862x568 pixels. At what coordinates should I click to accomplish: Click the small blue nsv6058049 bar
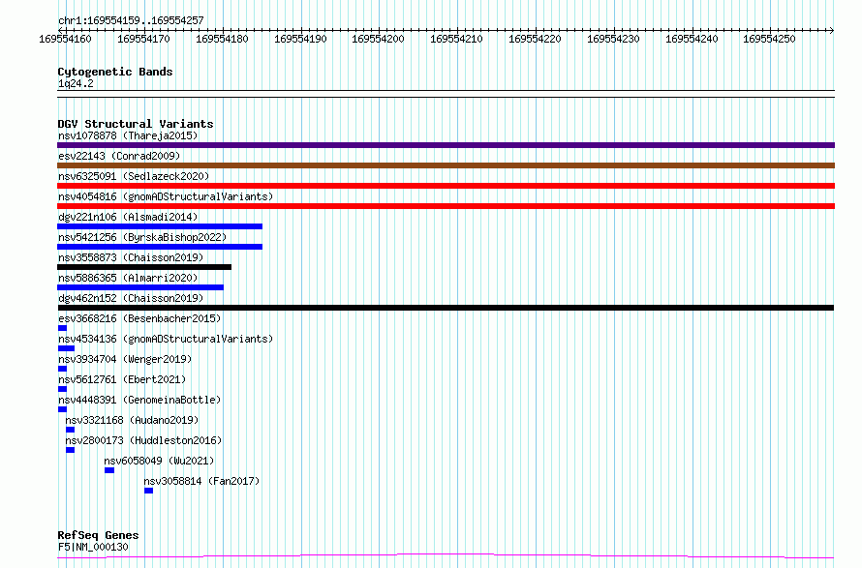pyautogui.click(x=109, y=470)
